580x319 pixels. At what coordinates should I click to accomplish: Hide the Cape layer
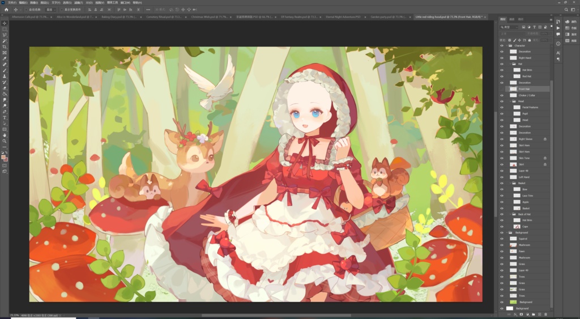[x=502, y=227]
